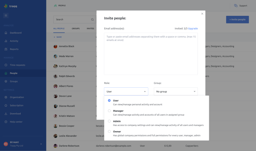Select the Manager role radio button
This screenshot has height=151, width=256.
coord(109,111)
